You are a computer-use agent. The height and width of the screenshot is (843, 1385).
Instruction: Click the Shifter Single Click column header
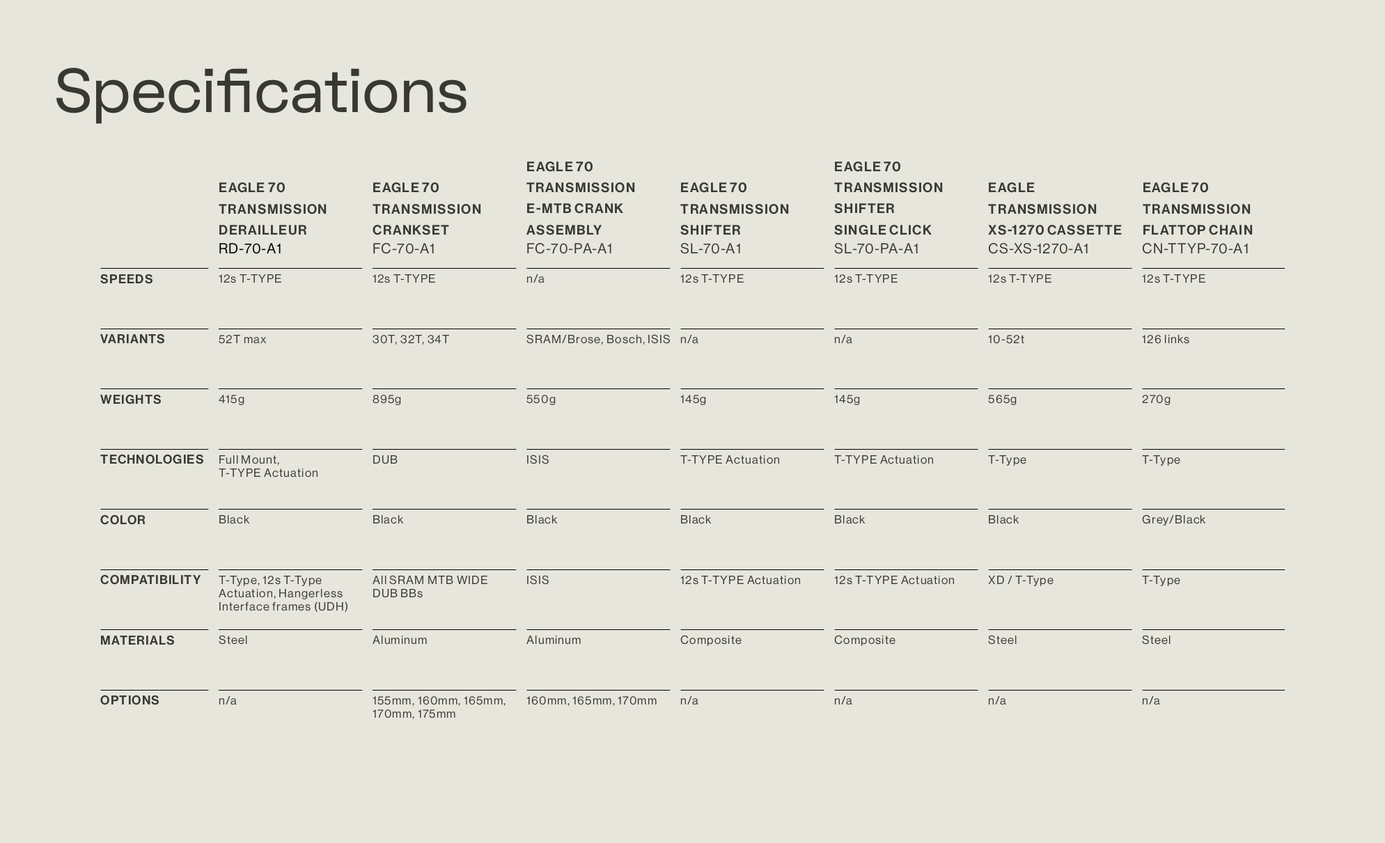click(x=889, y=198)
